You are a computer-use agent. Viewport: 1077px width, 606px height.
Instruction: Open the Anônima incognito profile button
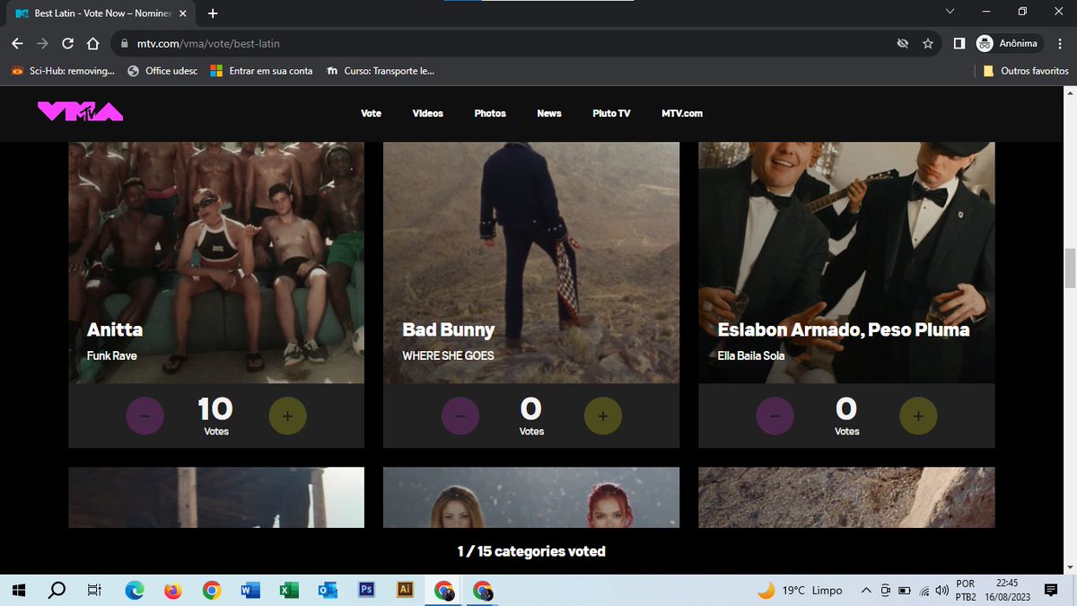pyautogui.click(x=1009, y=43)
